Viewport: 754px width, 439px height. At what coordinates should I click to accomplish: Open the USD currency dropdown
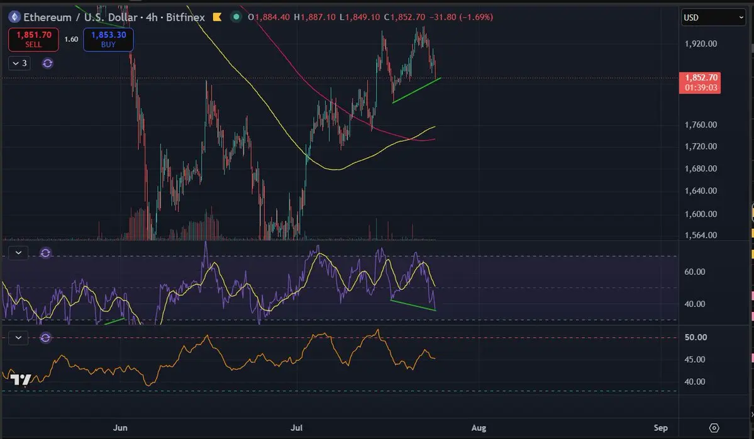point(713,18)
